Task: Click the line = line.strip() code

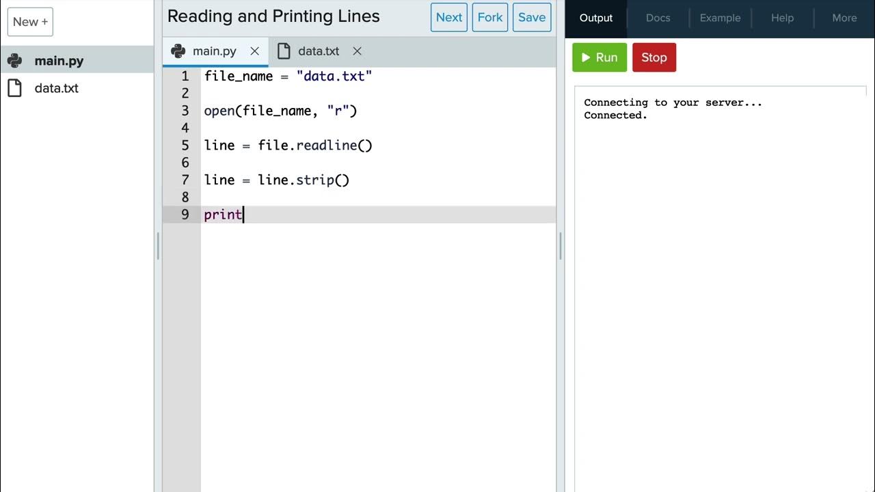Action: (x=276, y=180)
